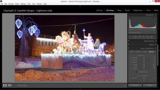
Task: Open the Help menu
Action: (45, 4)
